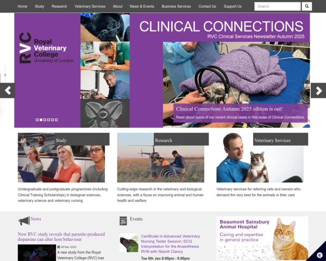Open the Business Services menu item
Screen dimensions: 326x261
176,7
